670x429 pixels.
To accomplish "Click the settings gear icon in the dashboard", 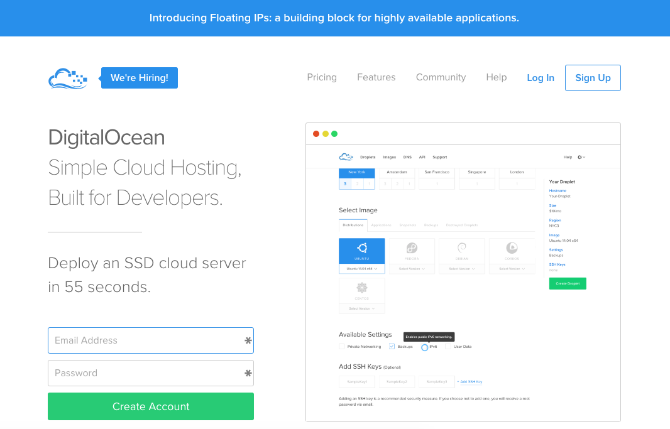I will [x=581, y=157].
